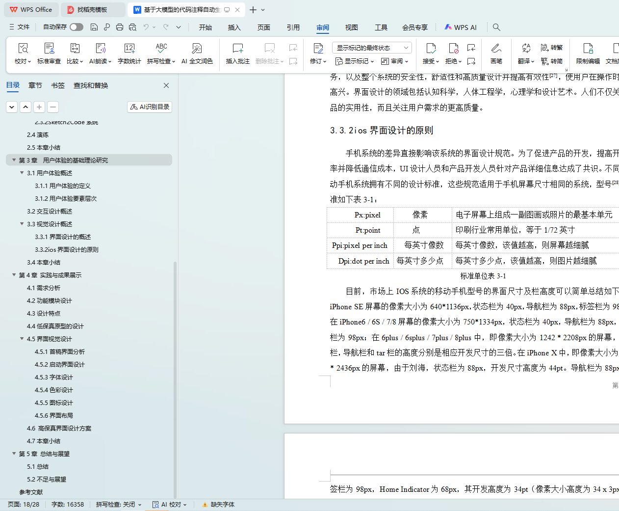The width and height of the screenshot is (619, 511).
Task: Open the 拼写检查 status bar dropdown
Action: [119, 504]
